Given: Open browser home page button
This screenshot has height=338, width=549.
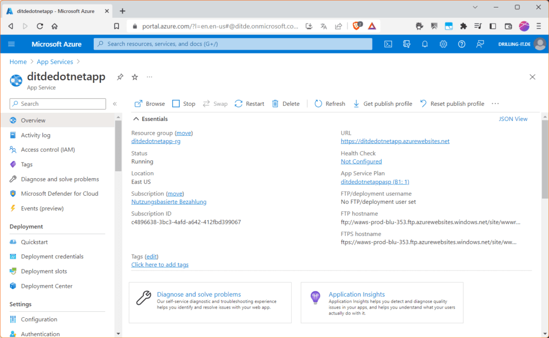Looking at the screenshot, I should 54,26.
